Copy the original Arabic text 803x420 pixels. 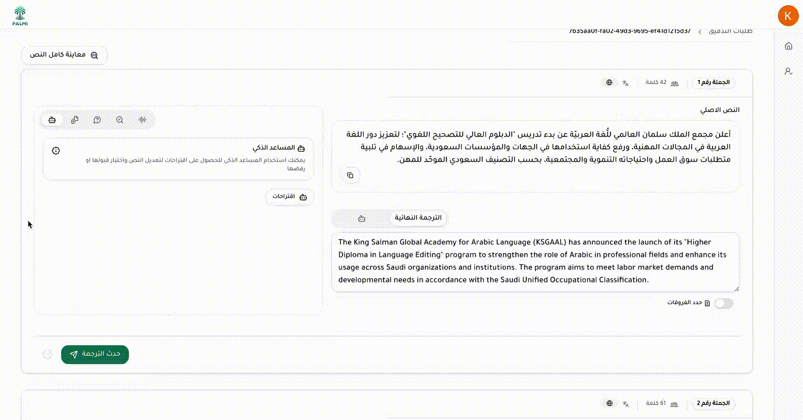(x=350, y=175)
